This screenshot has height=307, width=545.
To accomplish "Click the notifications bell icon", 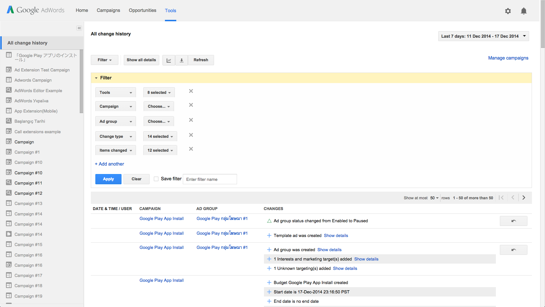I will pos(523,11).
